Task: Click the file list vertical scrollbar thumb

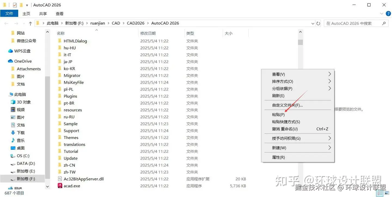Action: (x=301, y=42)
